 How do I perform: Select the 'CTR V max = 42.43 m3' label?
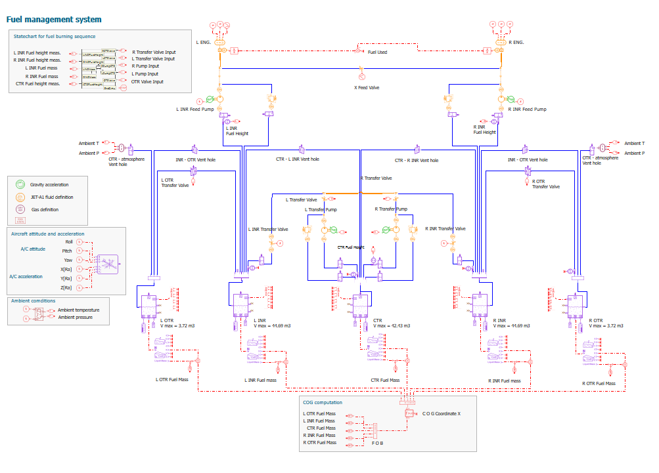click(392, 323)
